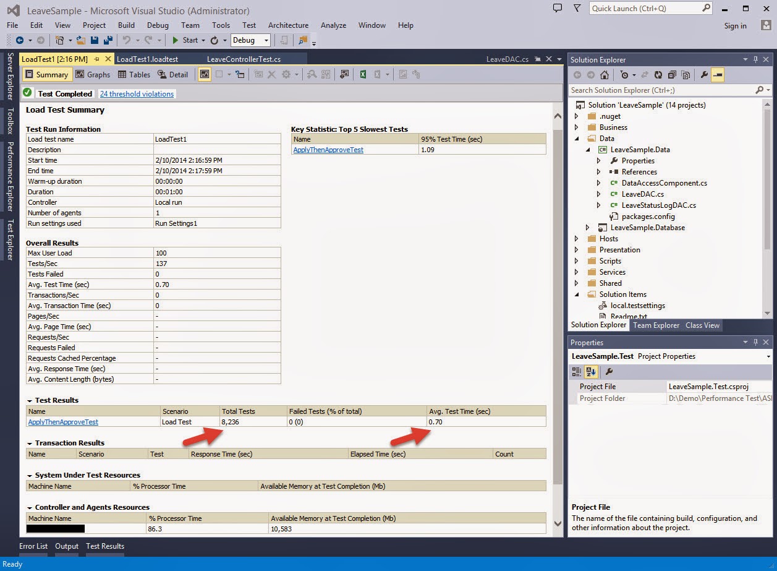Click the Collapse All icon in Solution Explorer

click(673, 75)
